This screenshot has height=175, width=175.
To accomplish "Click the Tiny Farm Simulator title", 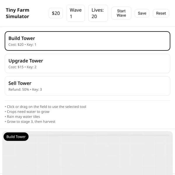I will coord(17,13).
